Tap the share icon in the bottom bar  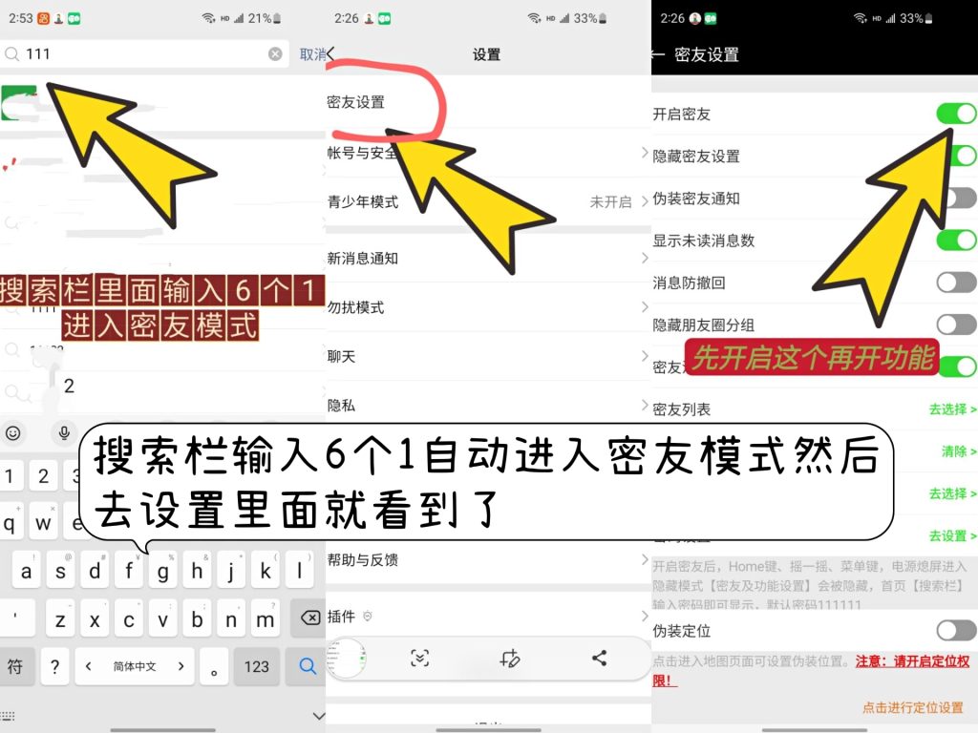click(599, 658)
